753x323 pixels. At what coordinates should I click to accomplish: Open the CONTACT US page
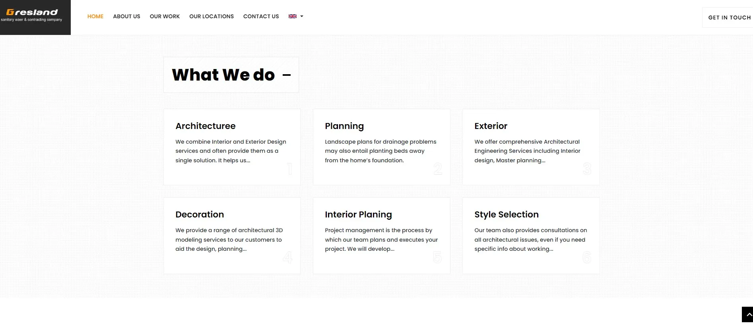point(261,16)
